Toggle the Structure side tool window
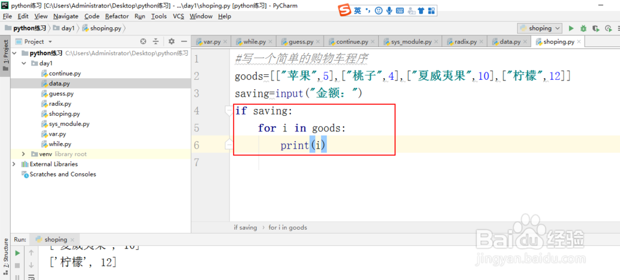620x280 pixels. (x=5, y=256)
